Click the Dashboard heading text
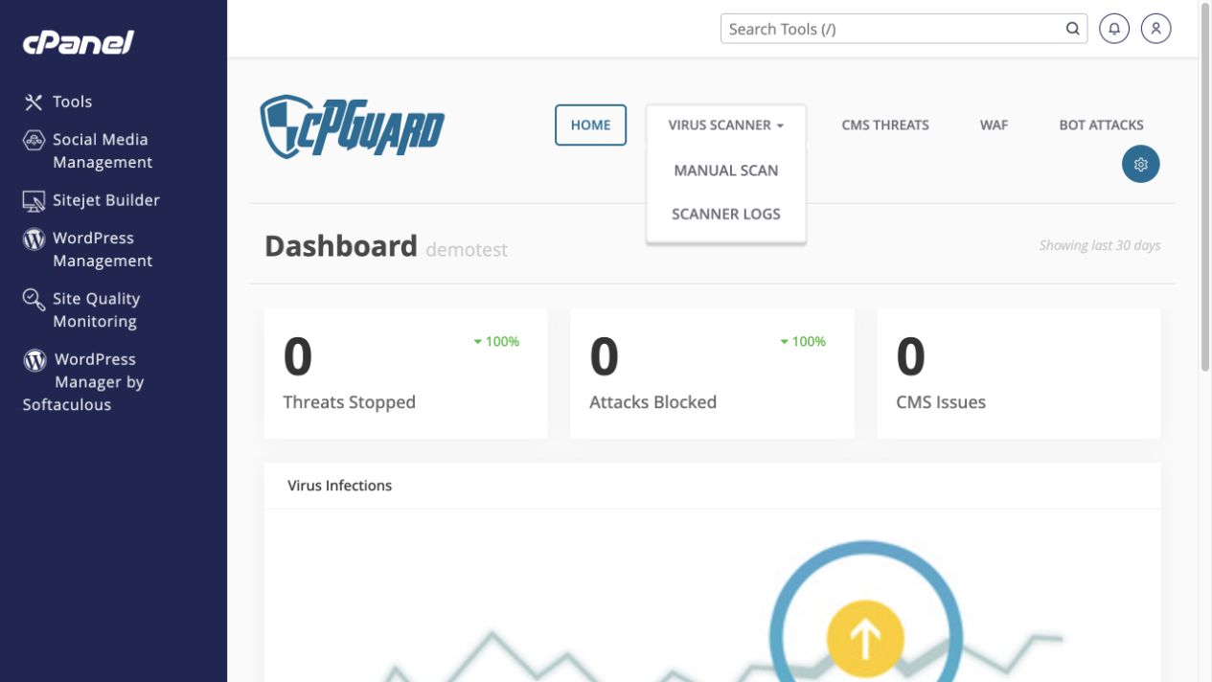The height and width of the screenshot is (682, 1212). (x=341, y=246)
